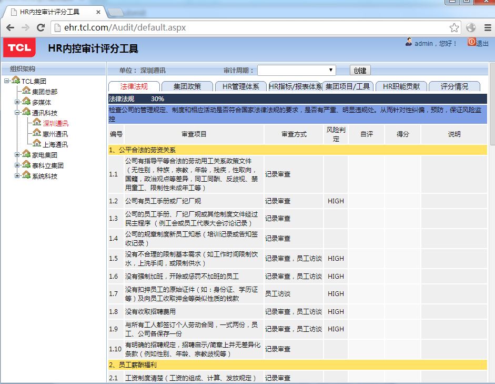Click the admin user icon
Image resolution: width=495 pixels, height=384 pixels.
pos(409,42)
